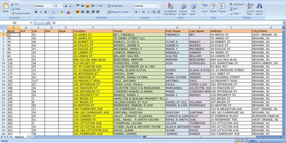This screenshot has width=286, height=143.
Task: Click the AutoSum sigma button
Action: [236, 4]
